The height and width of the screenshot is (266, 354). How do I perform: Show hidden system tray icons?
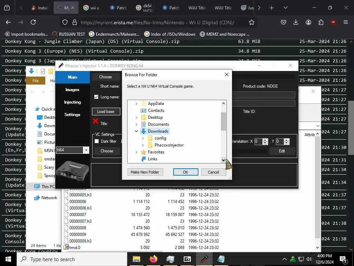coord(285,259)
